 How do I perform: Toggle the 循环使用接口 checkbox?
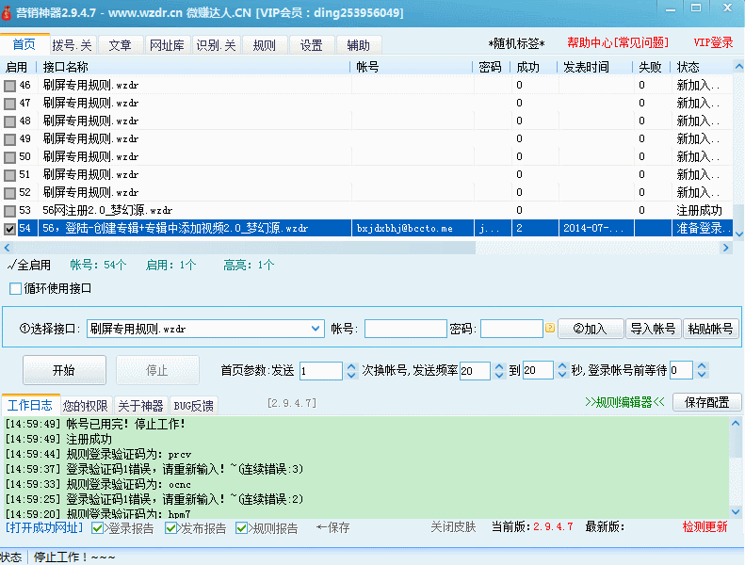point(15,288)
